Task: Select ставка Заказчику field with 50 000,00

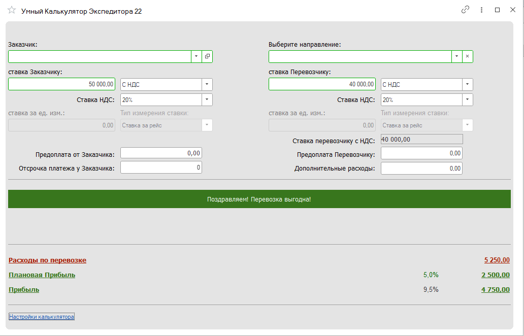Action: (x=61, y=84)
